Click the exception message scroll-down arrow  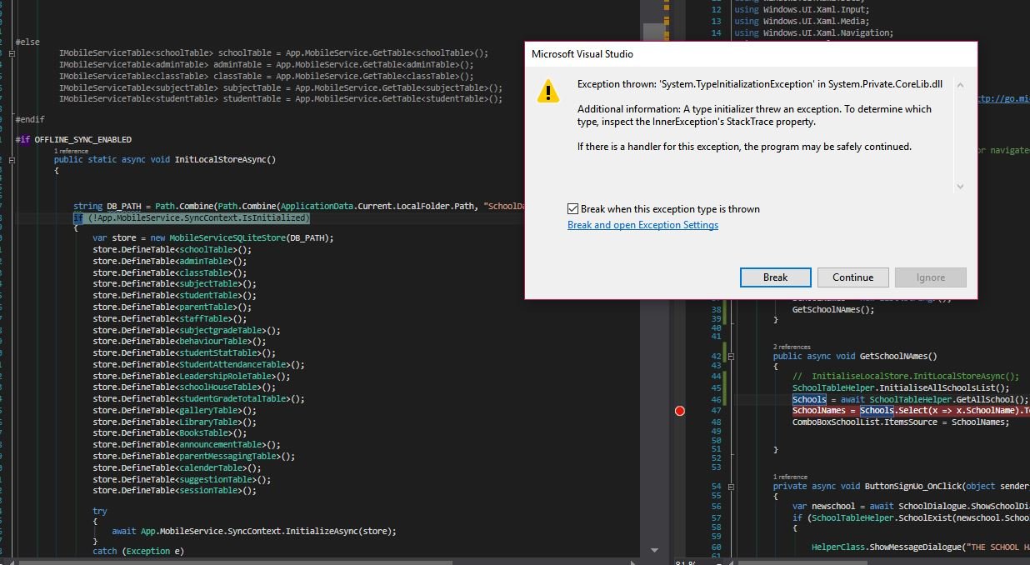click(x=960, y=187)
